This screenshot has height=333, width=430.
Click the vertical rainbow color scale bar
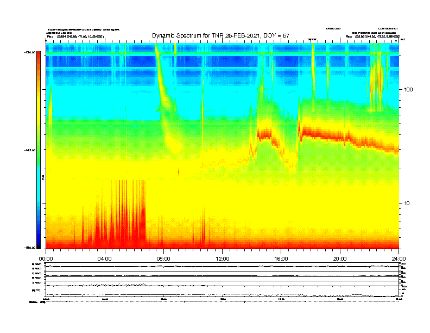point(39,150)
